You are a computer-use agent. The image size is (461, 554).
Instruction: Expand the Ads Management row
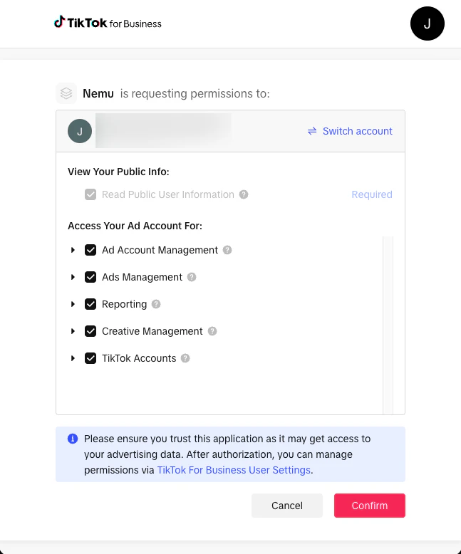[73, 277]
